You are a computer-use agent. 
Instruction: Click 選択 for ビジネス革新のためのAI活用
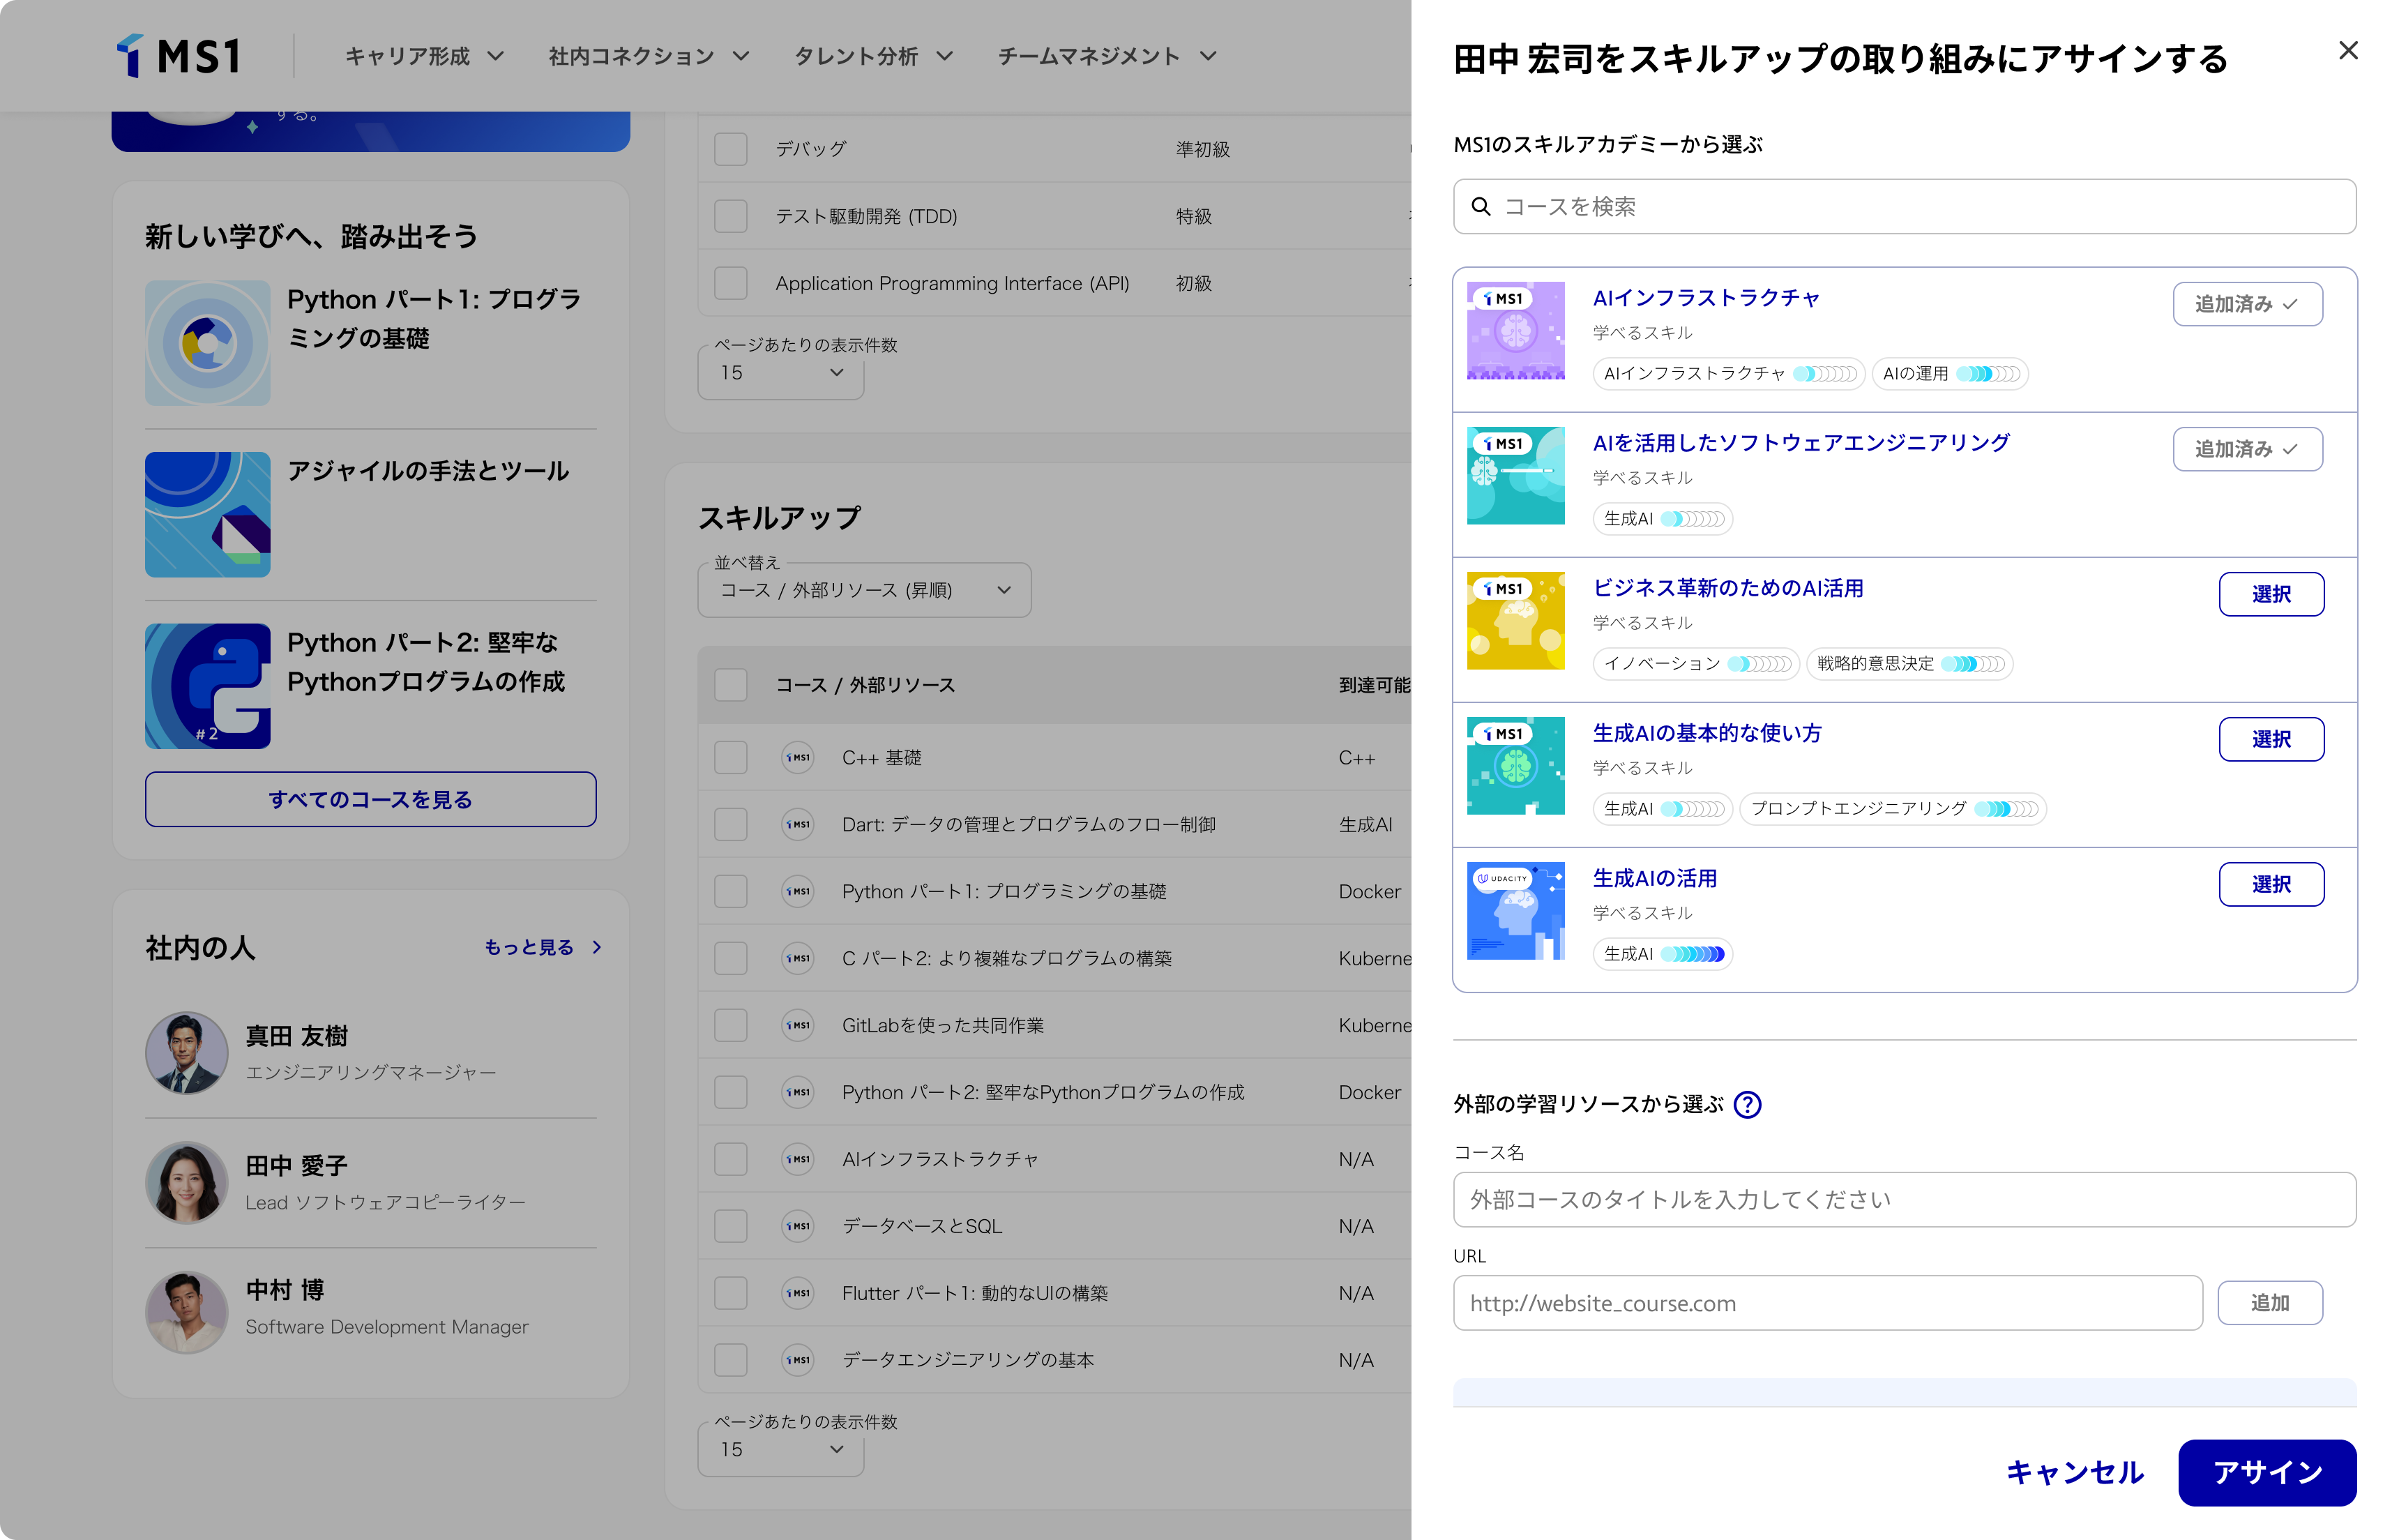pyautogui.click(x=2271, y=594)
